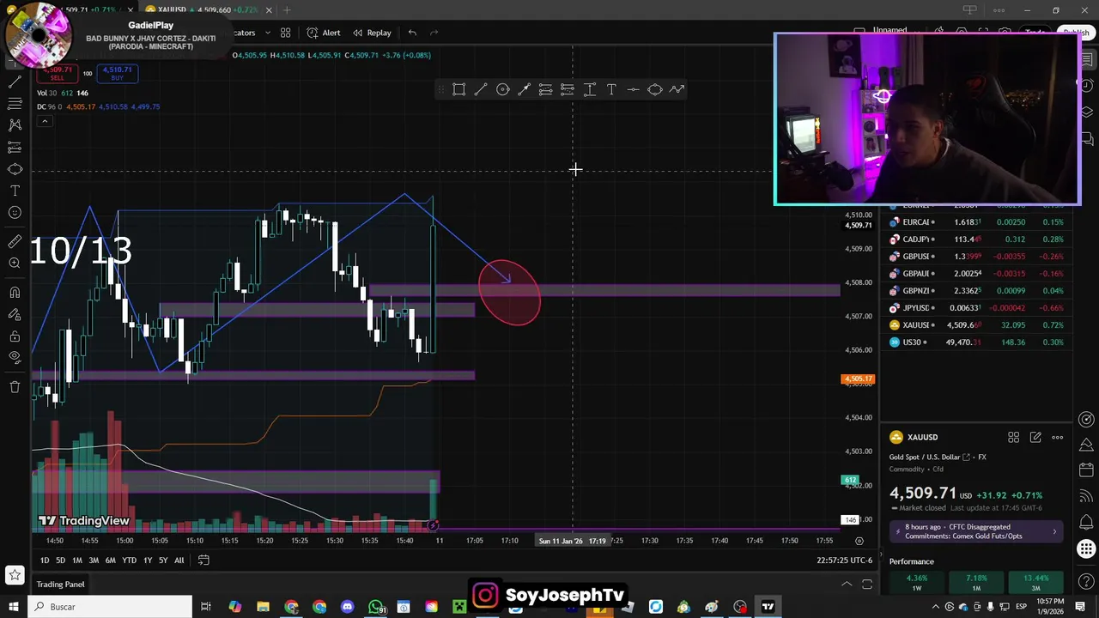Add a note with XAUUSD edit icon
This screenshot has width=1099, height=618.
click(1035, 438)
